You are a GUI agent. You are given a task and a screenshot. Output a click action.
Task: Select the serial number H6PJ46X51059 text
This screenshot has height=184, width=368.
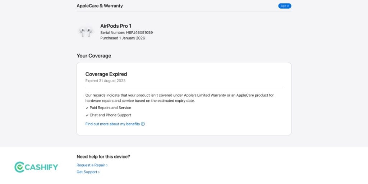click(x=139, y=33)
